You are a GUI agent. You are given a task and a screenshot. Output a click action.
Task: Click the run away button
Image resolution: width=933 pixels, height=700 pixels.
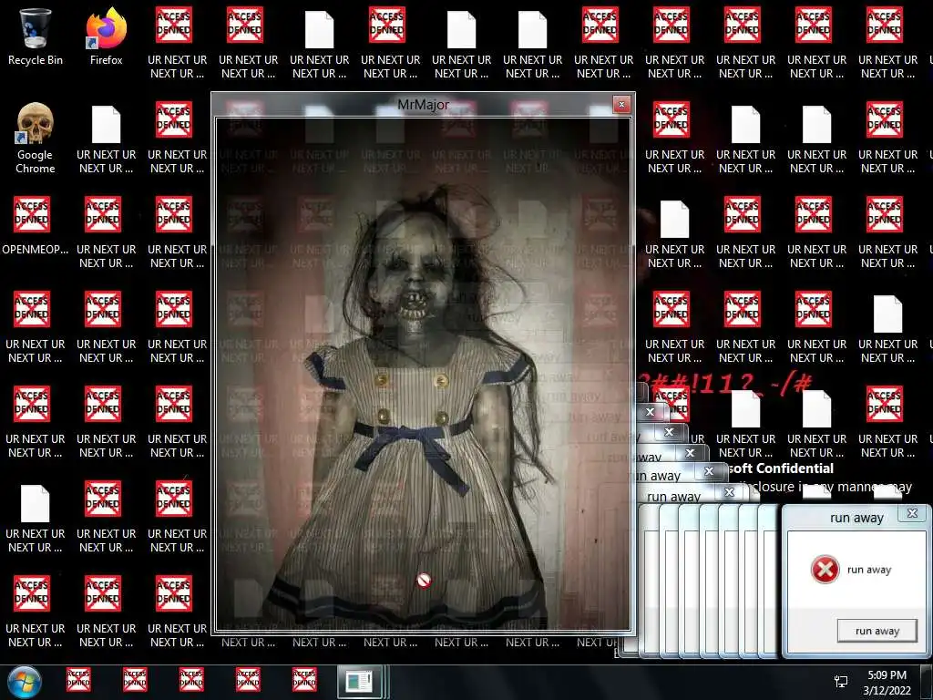click(x=877, y=631)
